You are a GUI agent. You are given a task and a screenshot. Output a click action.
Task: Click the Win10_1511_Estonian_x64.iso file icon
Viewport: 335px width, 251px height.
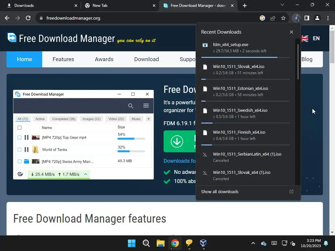(205, 89)
